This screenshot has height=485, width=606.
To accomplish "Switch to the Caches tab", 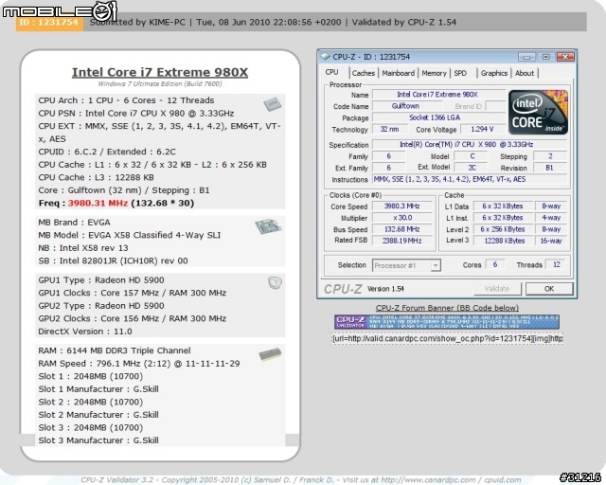I will pyautogui.click(x=364, y=73).
